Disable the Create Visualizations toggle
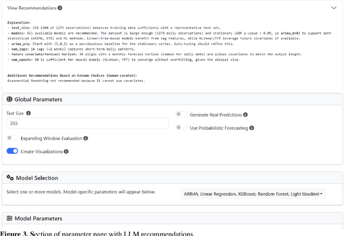 pos(12,152)
